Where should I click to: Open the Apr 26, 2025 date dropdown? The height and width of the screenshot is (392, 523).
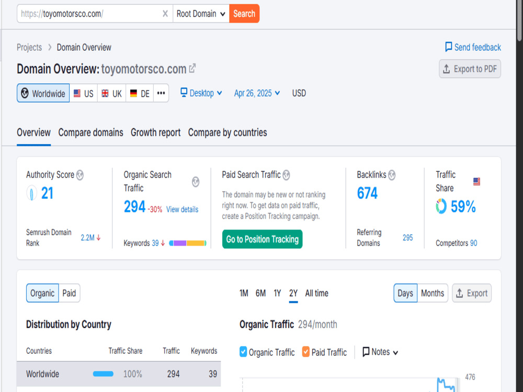tap(257, 93)
